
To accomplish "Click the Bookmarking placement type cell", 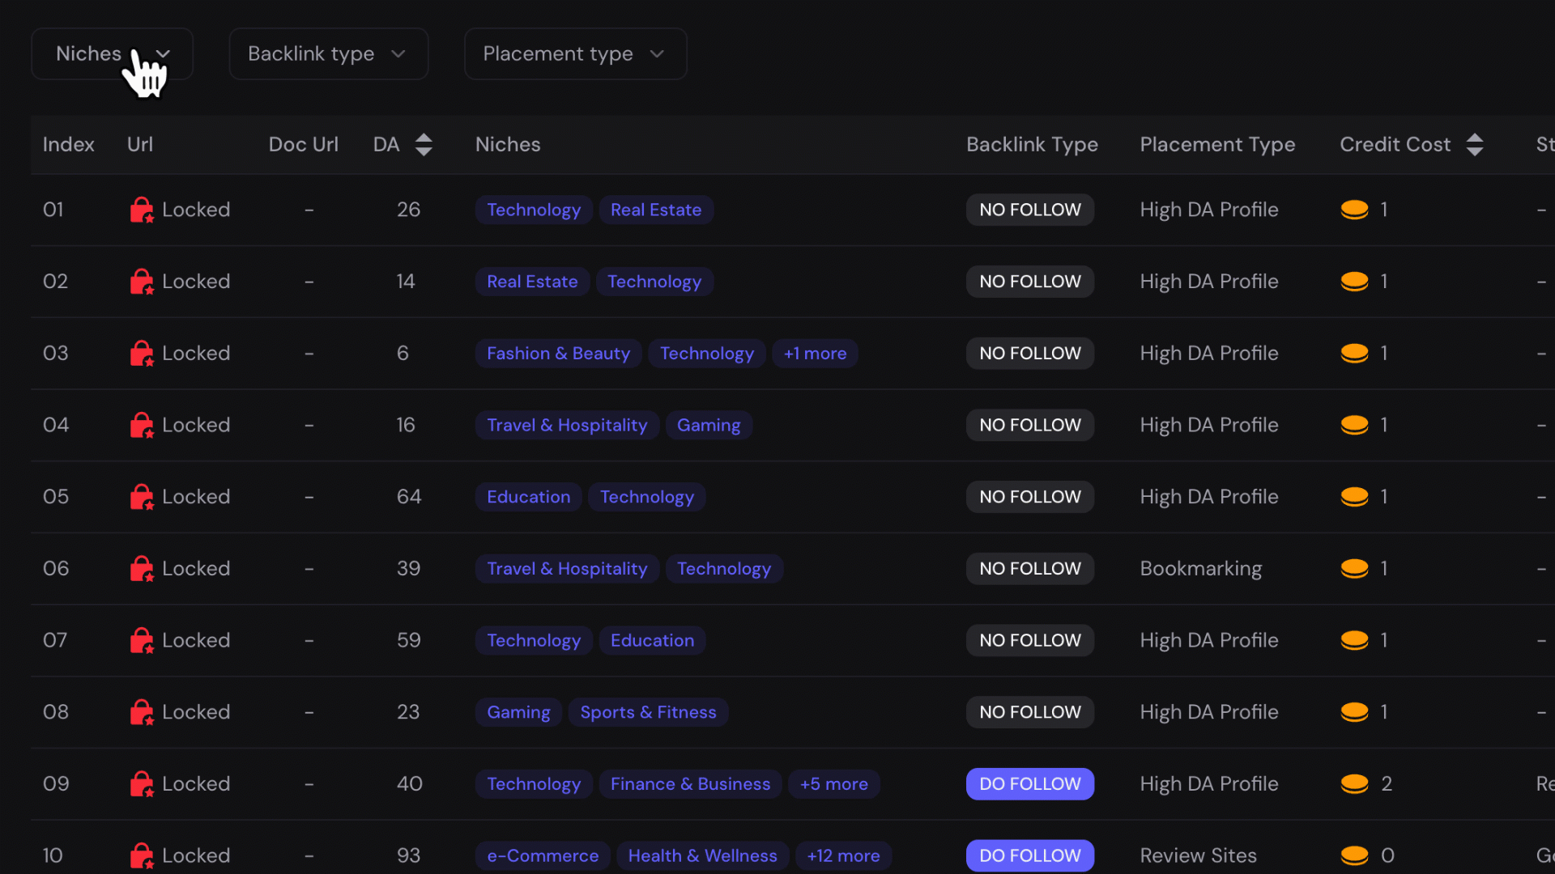I will click(1200, 569).
